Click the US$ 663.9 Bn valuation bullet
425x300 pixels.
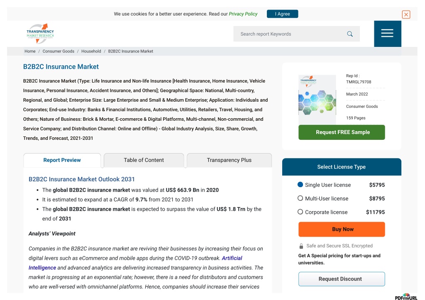coord(130,190)
